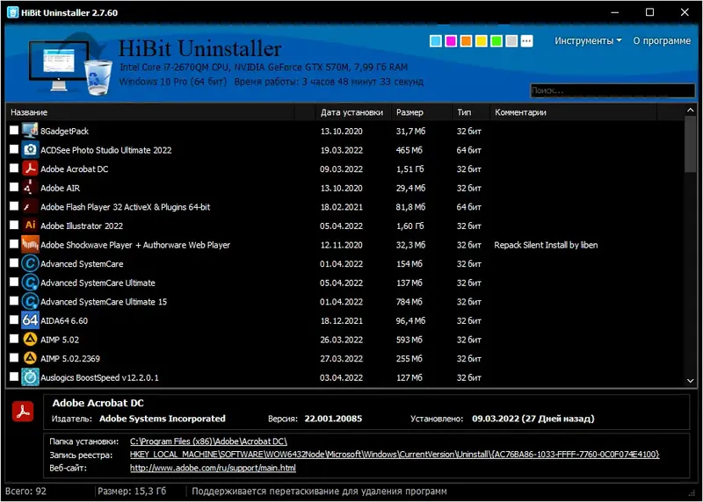Click the Adobe Illustrator 2022 Ai icon
703x502 pixels.
30,226
